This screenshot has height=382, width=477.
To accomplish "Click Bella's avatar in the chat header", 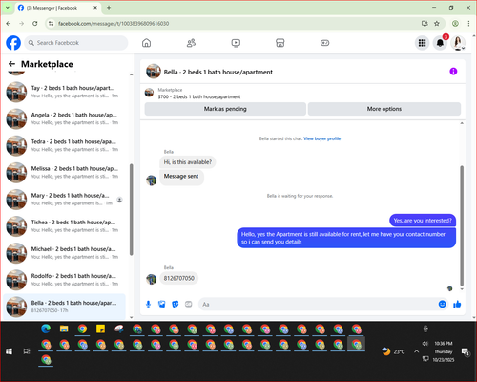I will click(154, 72).
